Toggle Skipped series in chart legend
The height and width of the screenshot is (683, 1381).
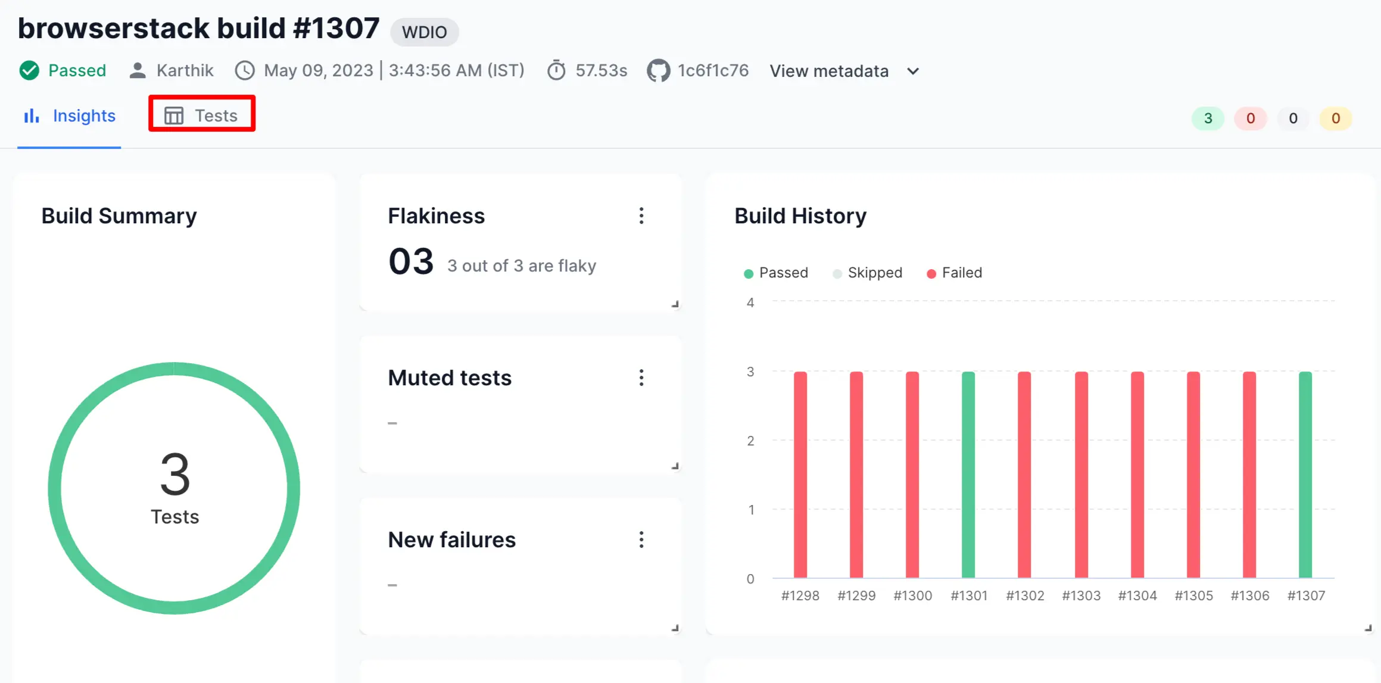[868, 273]
